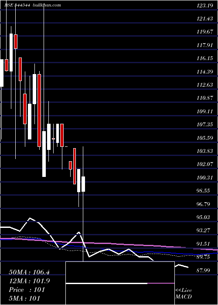Screen dimensions: 218x305
Task: Click the 123.19 price axis label
Action: click(x=205, y=5)
